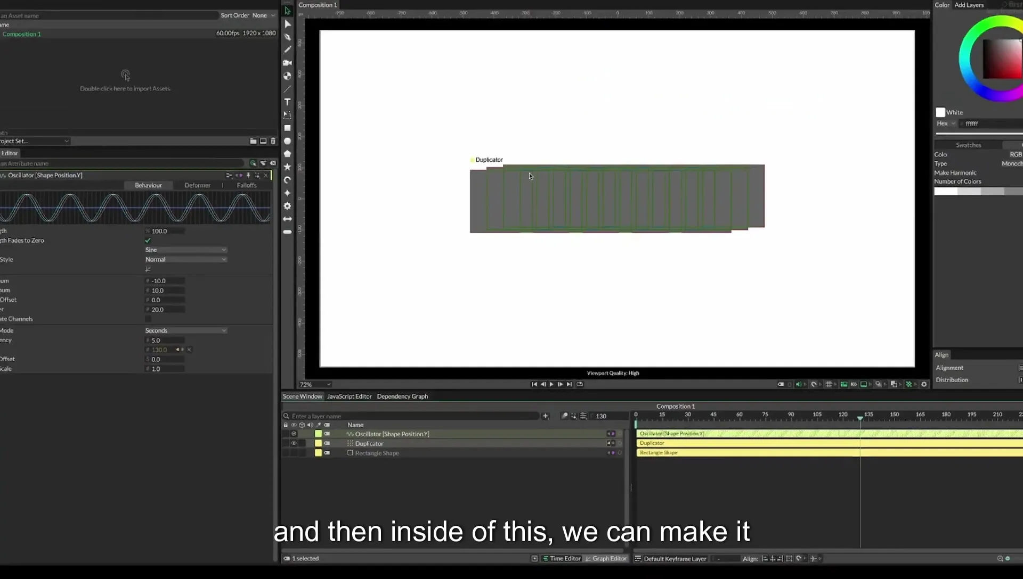
Task: Toggle Separate Channels checkbox
Action: (x=148, y=319)
